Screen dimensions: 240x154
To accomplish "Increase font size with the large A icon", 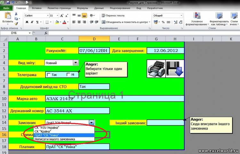I will click(x=62, y=16).
